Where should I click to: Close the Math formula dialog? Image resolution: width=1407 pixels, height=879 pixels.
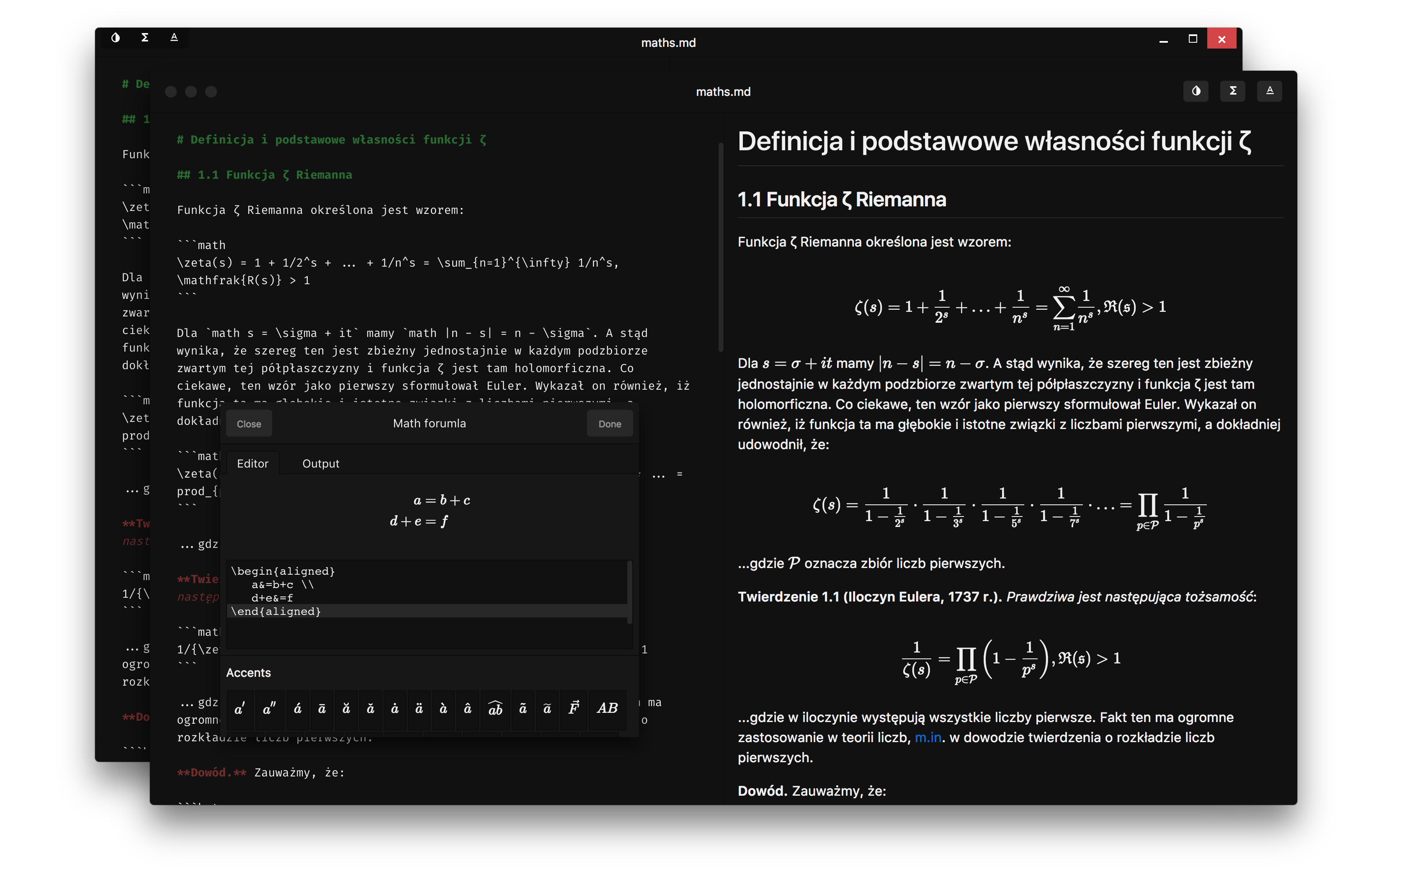pos(249,424)
